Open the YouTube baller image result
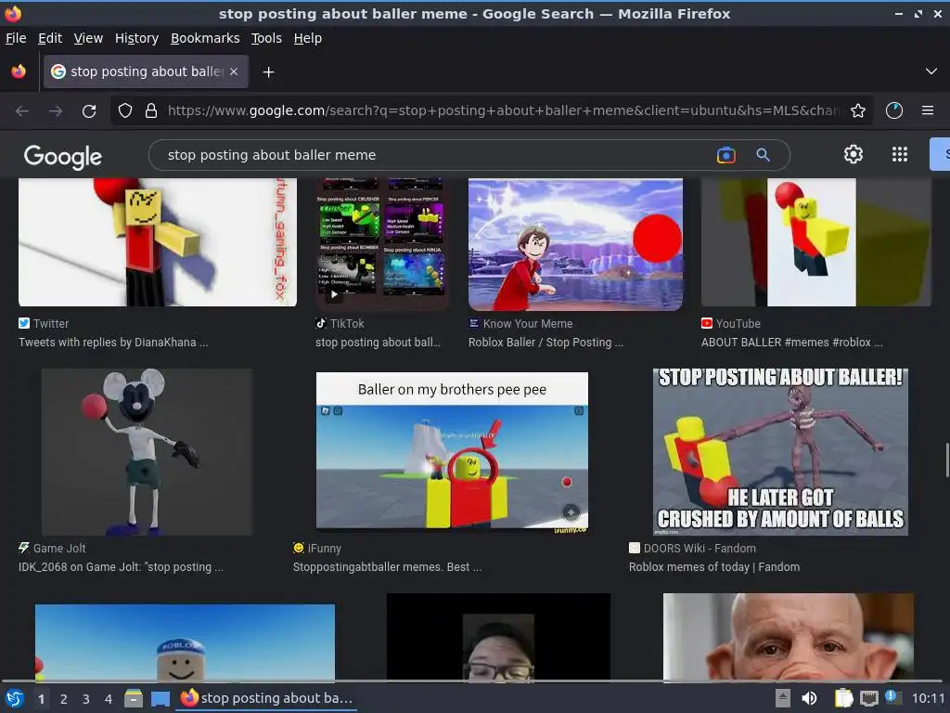Screen dimensions: 950x713 [816, 242]
